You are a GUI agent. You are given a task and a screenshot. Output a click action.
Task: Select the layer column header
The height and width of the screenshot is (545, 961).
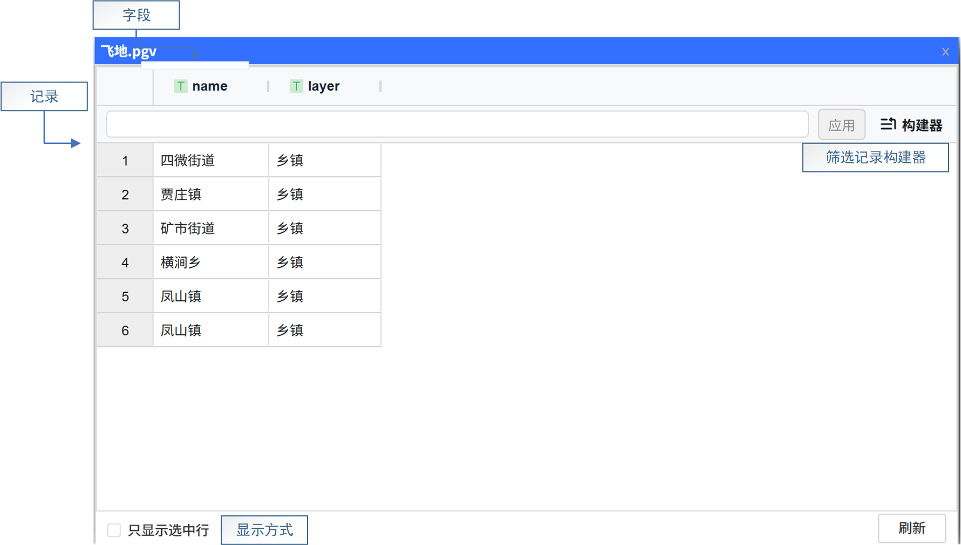[x=324, y=86]
